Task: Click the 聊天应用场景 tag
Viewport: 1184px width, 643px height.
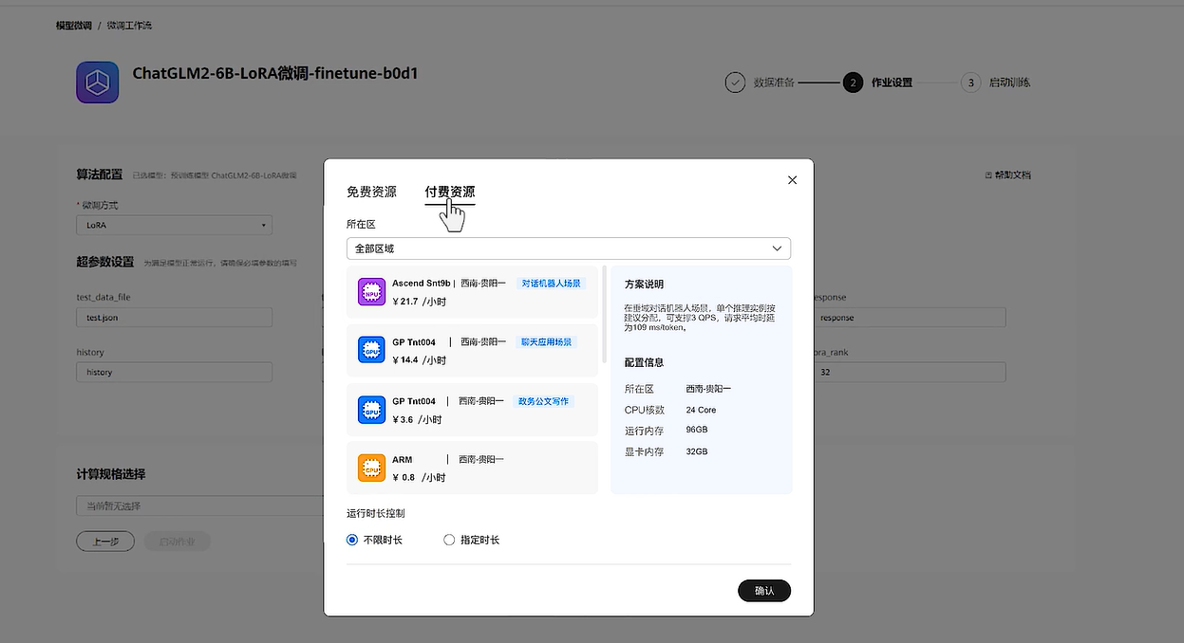Action: 548,342
